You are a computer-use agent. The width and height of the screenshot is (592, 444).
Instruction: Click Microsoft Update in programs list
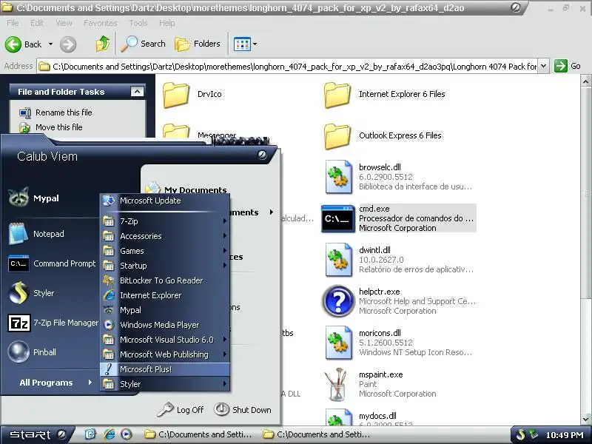164,201
